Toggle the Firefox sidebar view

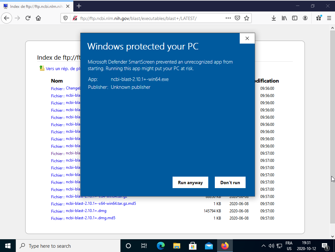click(x=295, y=18)
